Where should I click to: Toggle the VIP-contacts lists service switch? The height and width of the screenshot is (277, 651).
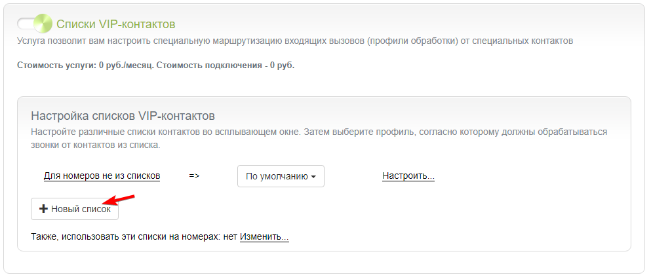pos(35,24)
